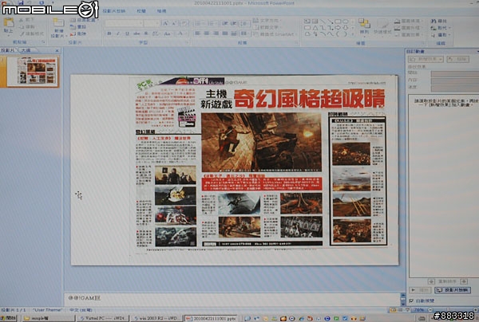Toggle Bold formatting

(x=109, y=33)
